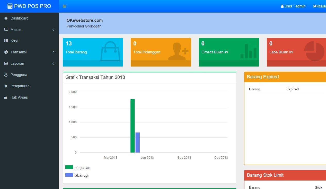Open the Transaksi menu item
This screenshot has height=189, width=326.
tap(29, 52)
